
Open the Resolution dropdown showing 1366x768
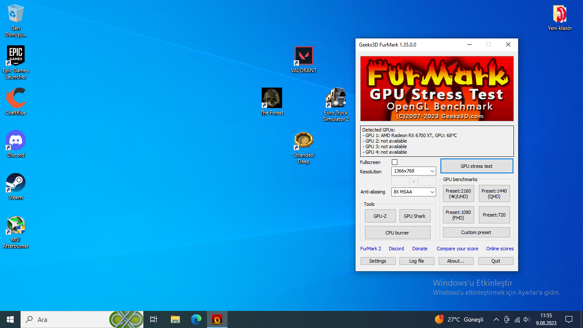pyautogui.click(x=414, y=171)
